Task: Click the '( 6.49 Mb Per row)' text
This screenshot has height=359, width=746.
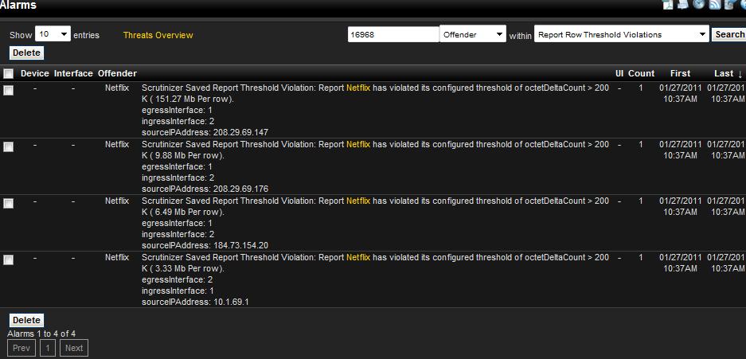Action: pyautogui.click(x=187, y=213)
